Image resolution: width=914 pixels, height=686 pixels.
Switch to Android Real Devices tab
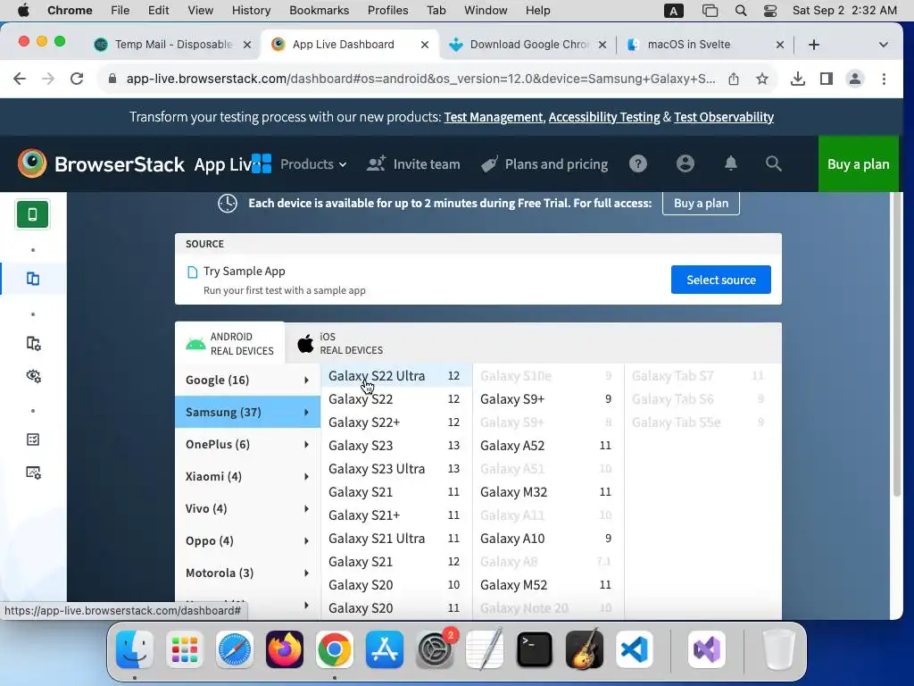tap(229, 344)
